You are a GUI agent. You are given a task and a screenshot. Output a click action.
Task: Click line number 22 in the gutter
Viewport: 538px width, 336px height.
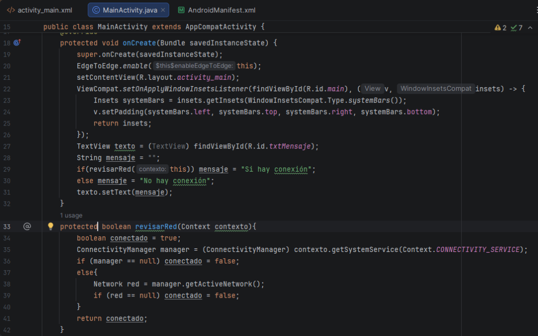coord(7,89)
